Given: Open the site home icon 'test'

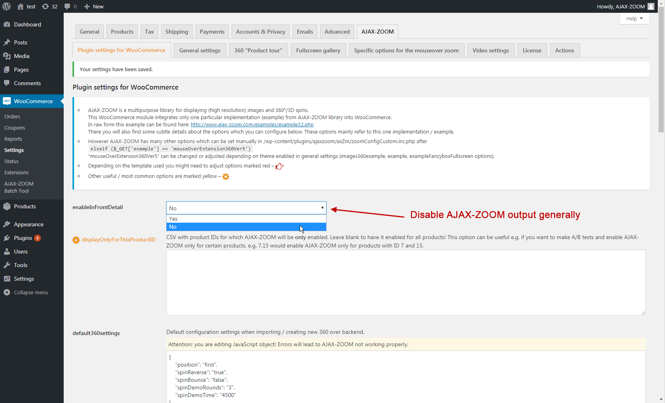Looking at the screenshot, I should (20, 6).
